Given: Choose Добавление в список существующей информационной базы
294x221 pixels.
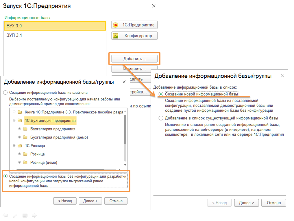Looking at the screenshot, I should point(161,118).
